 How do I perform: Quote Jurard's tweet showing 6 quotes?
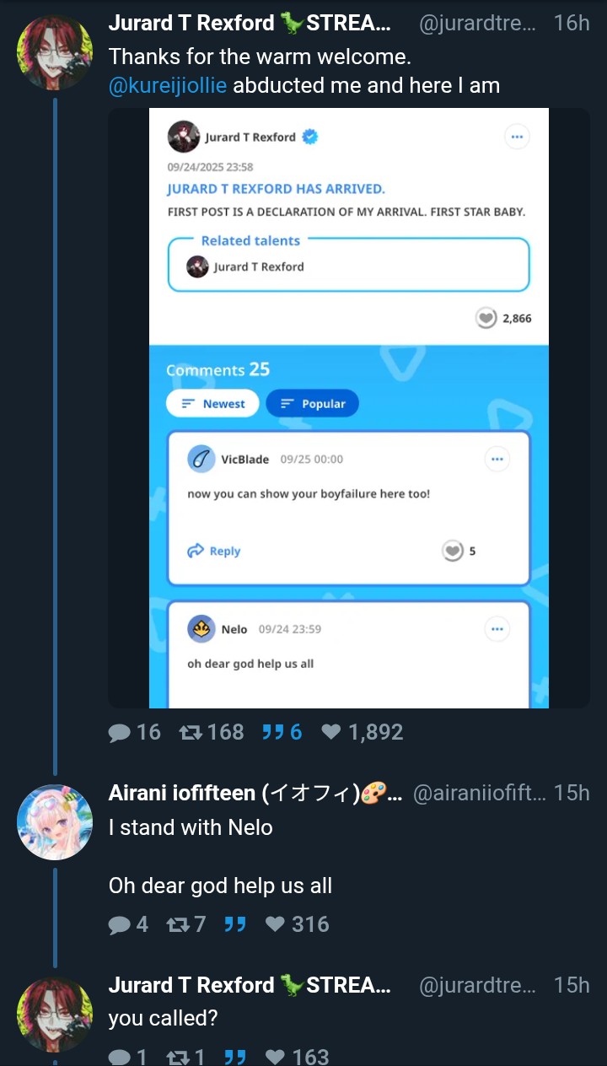(282, 732)
